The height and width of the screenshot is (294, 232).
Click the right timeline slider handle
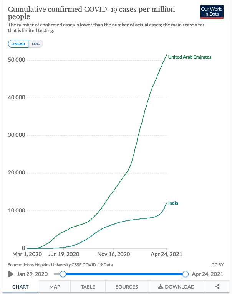click(x=186, y=274)
